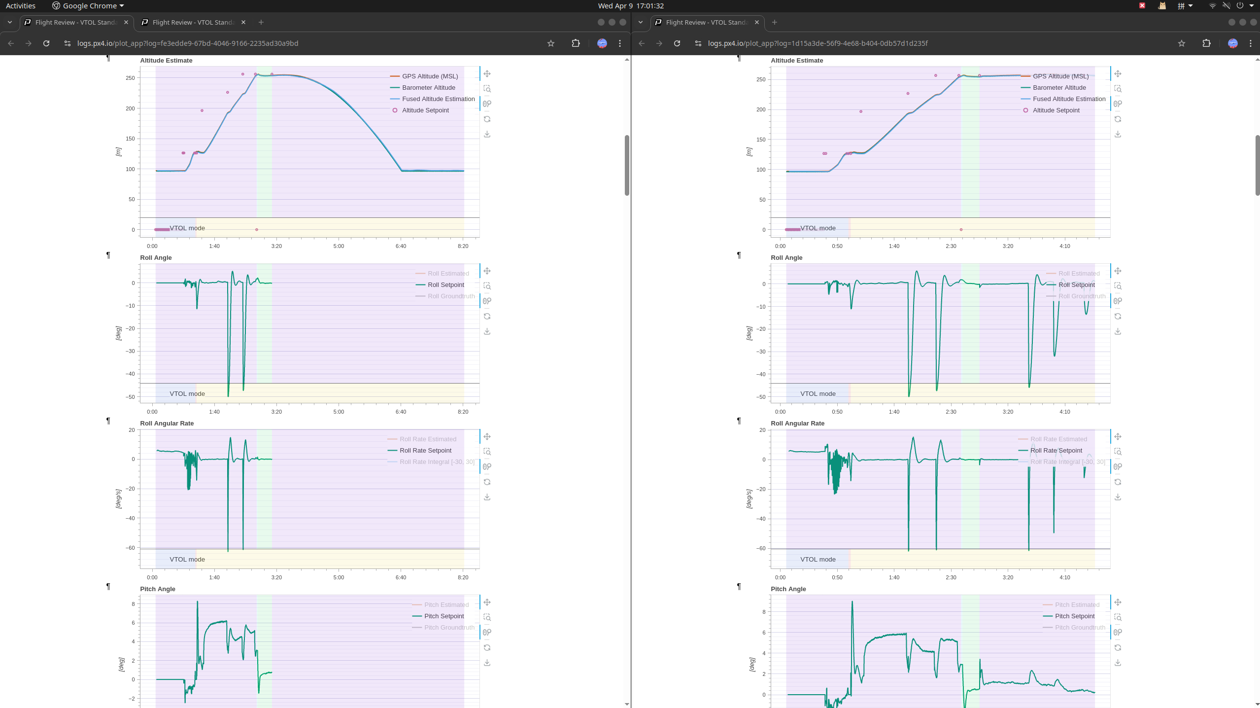
Task: Toggle Wheel Zoom on right Altitude Estimate plot
Action: (x=1118, y=104)
